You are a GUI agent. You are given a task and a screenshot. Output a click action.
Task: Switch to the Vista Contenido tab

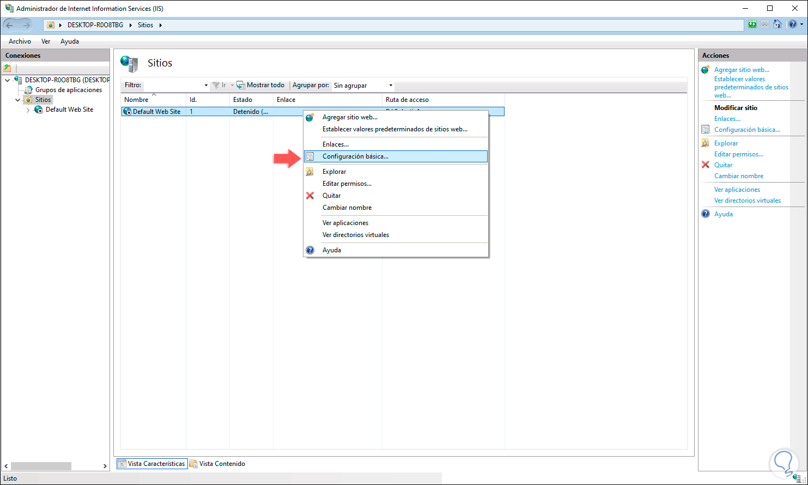coord(217,464)
